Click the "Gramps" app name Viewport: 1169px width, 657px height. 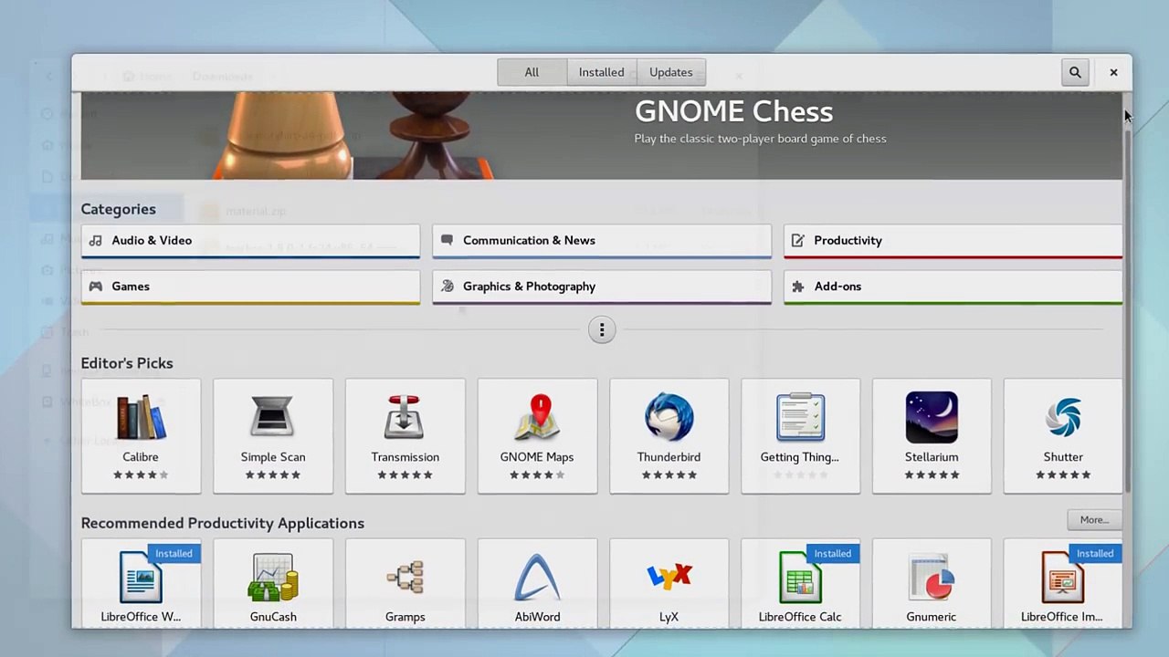405,617
